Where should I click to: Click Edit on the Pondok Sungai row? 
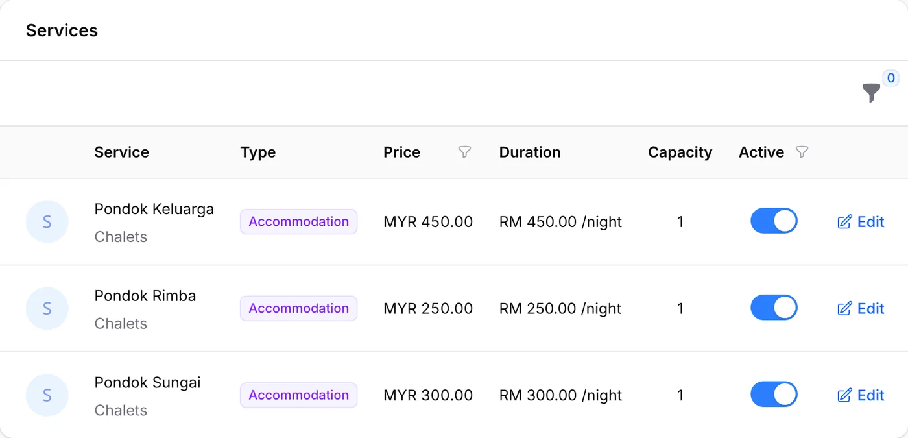pyautogui.click(x=861, y=395)
